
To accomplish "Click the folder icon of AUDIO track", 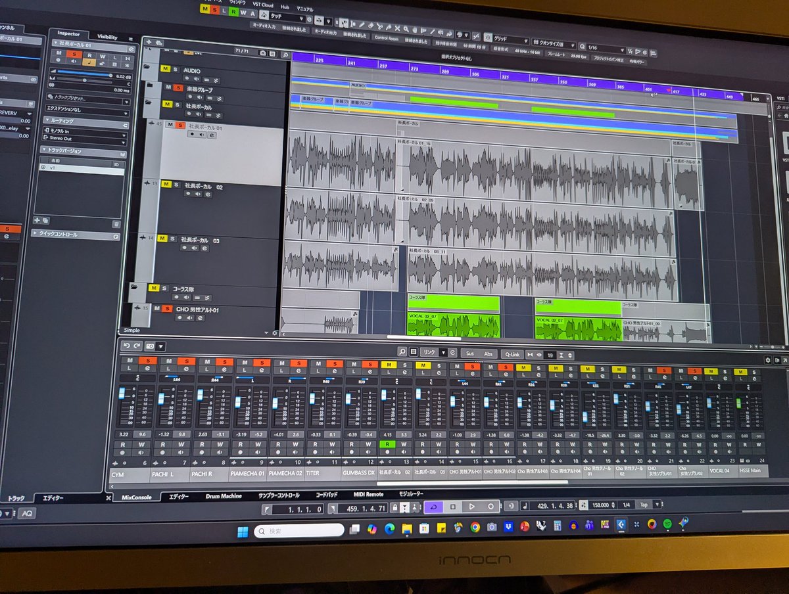I will point(147,66).
